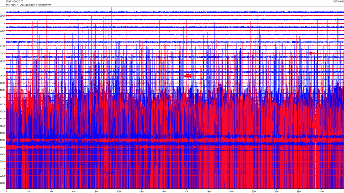Select the 04:30 time label
This screenshot has width=344, height=193.
point(3,46)
